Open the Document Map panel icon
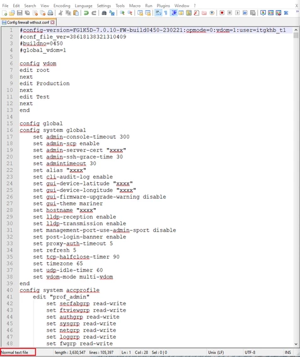300x357 pixels. (189, 13)
